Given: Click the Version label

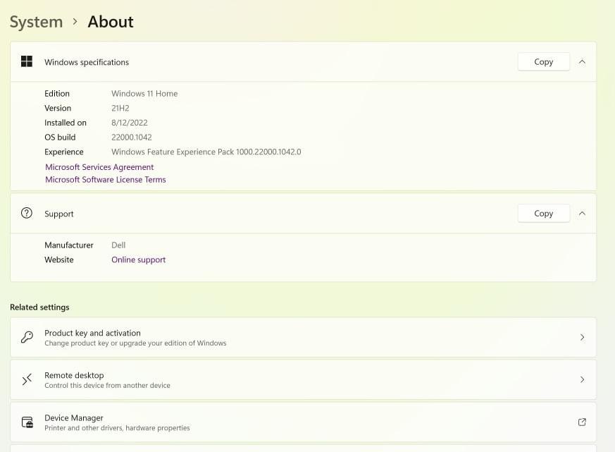Looking at the screenshot, I should click(x=58, y=108).
